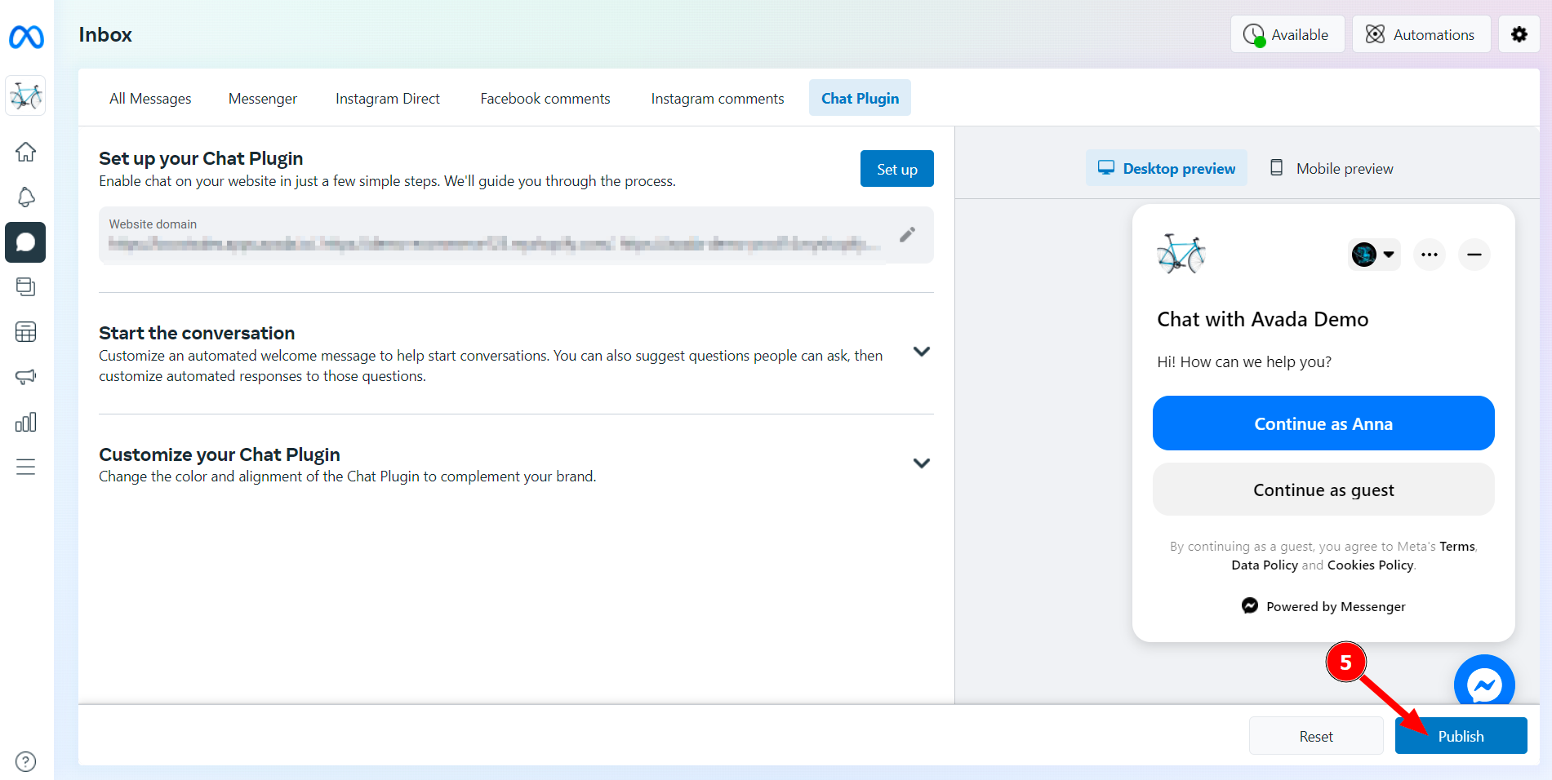This screenshot has height=780, width=1552.
Task: Switch to Instagram comments tab
Action: pos(718,98)
